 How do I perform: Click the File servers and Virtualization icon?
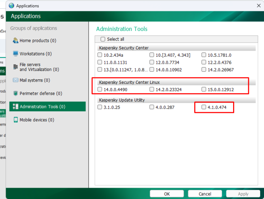15,67
